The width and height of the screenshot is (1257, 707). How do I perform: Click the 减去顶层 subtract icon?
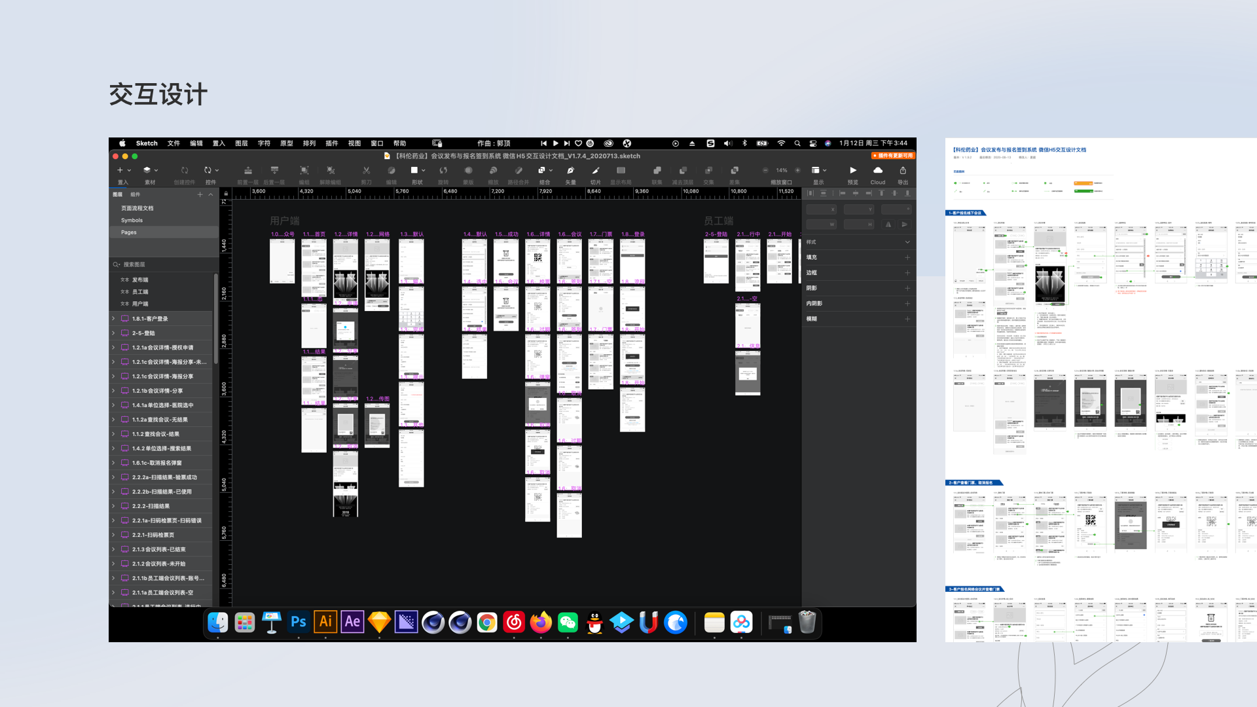click(682, 170)
